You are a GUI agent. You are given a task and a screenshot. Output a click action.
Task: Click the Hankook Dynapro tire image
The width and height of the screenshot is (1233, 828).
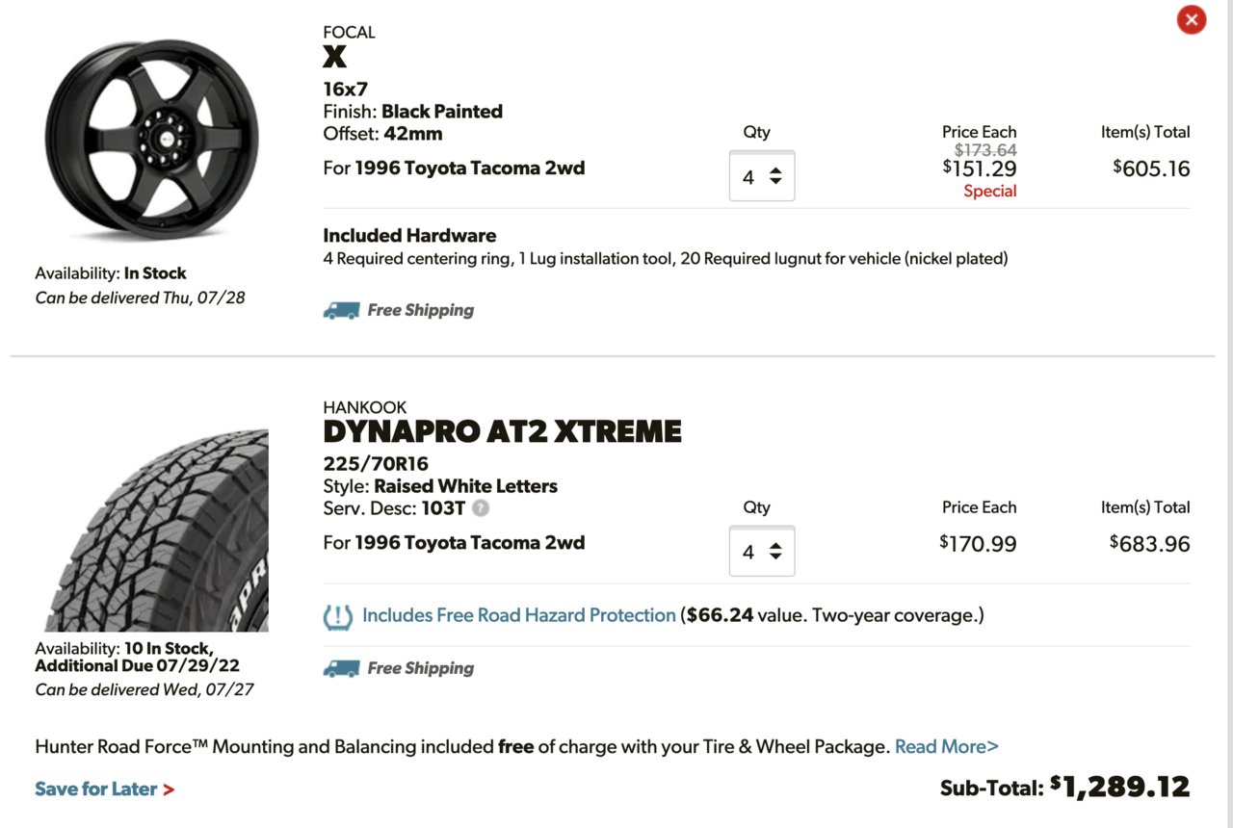pyautogui.click(x=157, y=530)
